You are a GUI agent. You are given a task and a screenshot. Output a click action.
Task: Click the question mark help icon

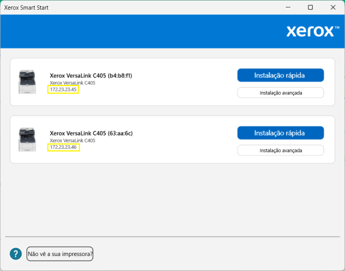click(x=16, y=254)
